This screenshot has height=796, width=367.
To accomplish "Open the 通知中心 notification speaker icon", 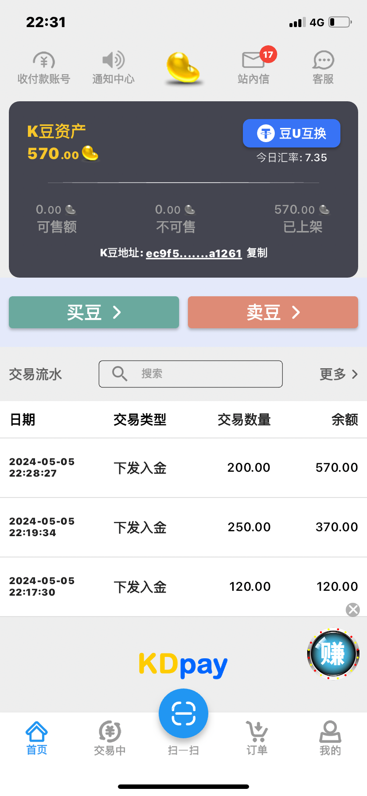I will coord(113,68).
